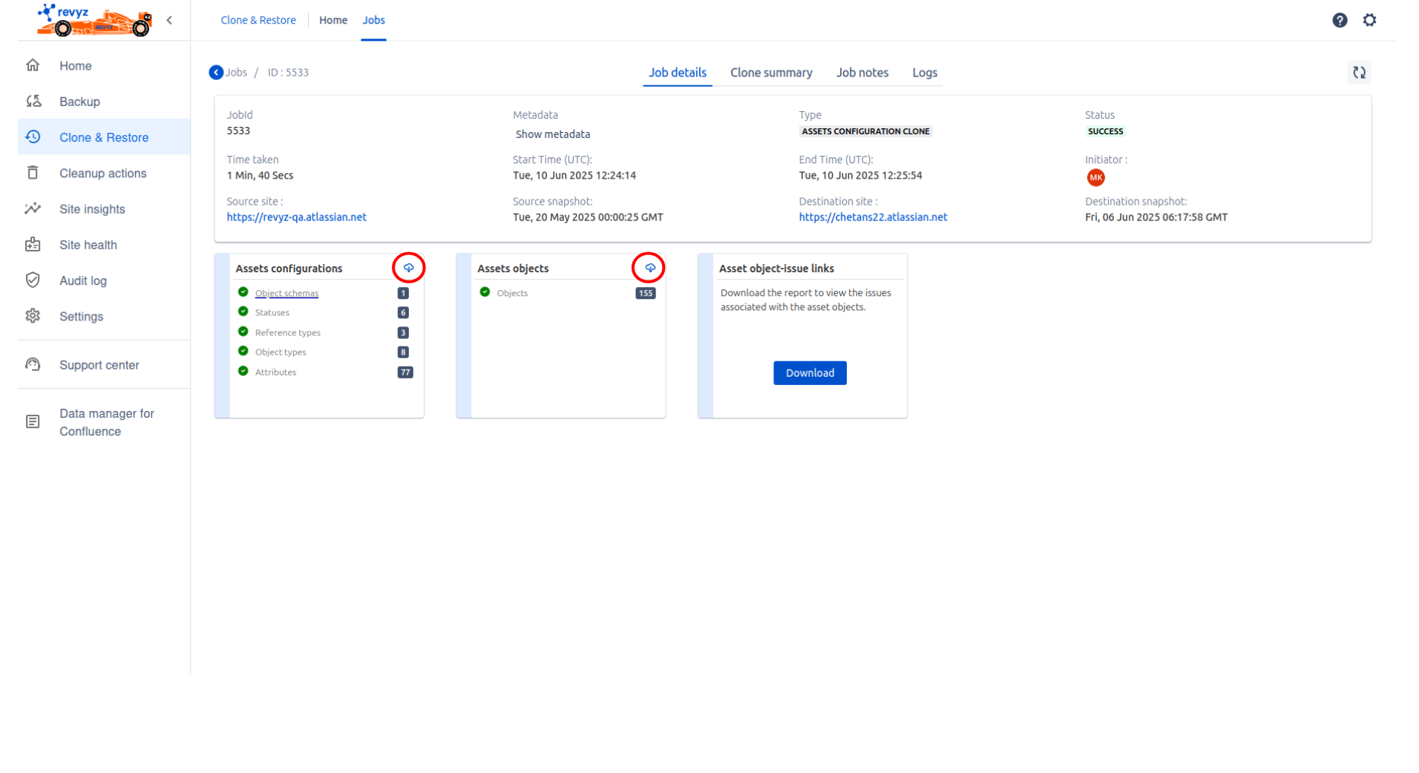The width and height of the screenshot is (1419, 773).
Task: Open the help question mark icon
Action: (x=1339, y=20)
